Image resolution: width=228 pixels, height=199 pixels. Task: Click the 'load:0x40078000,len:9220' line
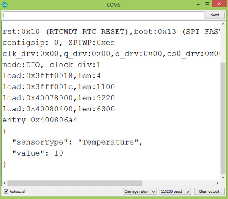tap(59, 98)
